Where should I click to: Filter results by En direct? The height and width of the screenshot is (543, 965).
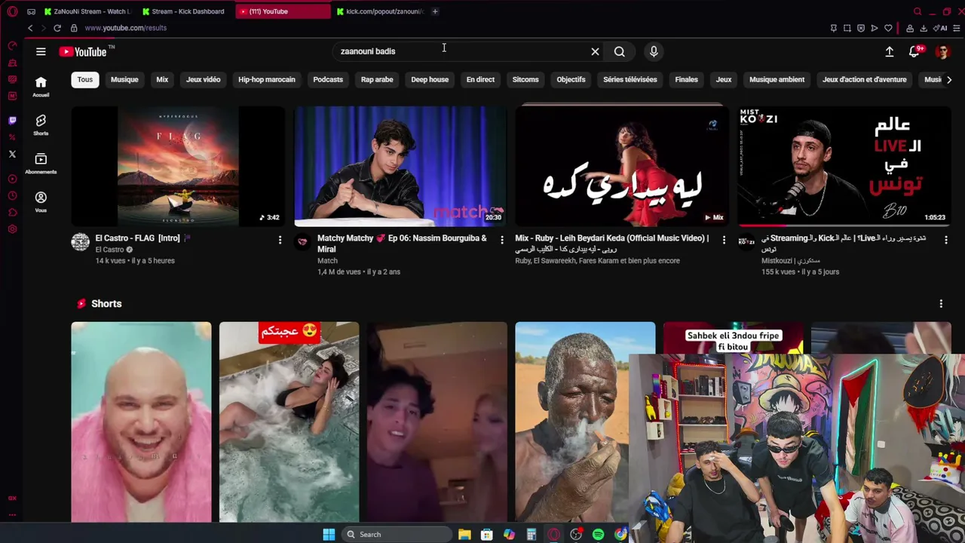pyautogui.click(x=480, y=79)
